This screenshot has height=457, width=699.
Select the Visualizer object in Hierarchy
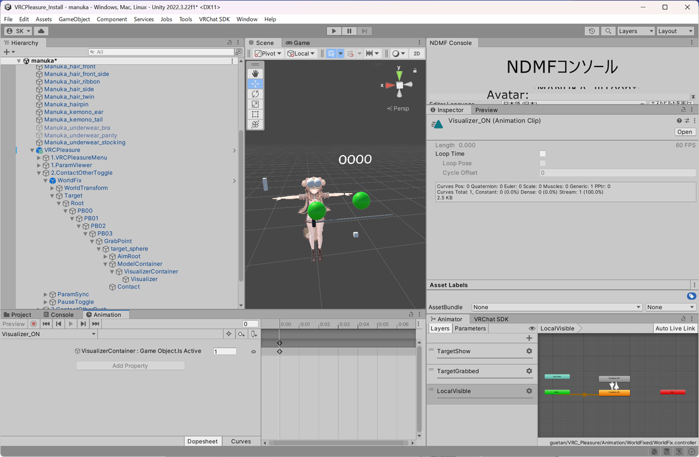(x=144, y=279)
